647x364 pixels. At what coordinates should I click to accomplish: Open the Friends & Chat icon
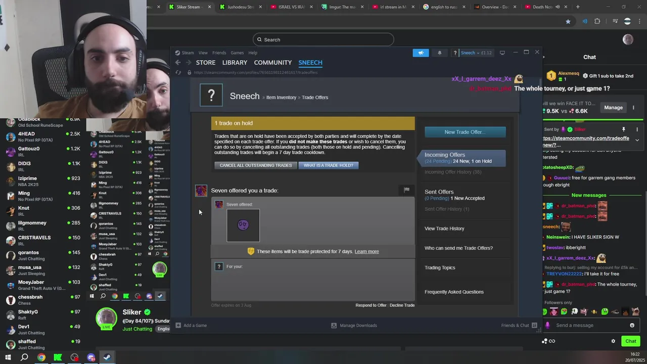click(534, 325)
